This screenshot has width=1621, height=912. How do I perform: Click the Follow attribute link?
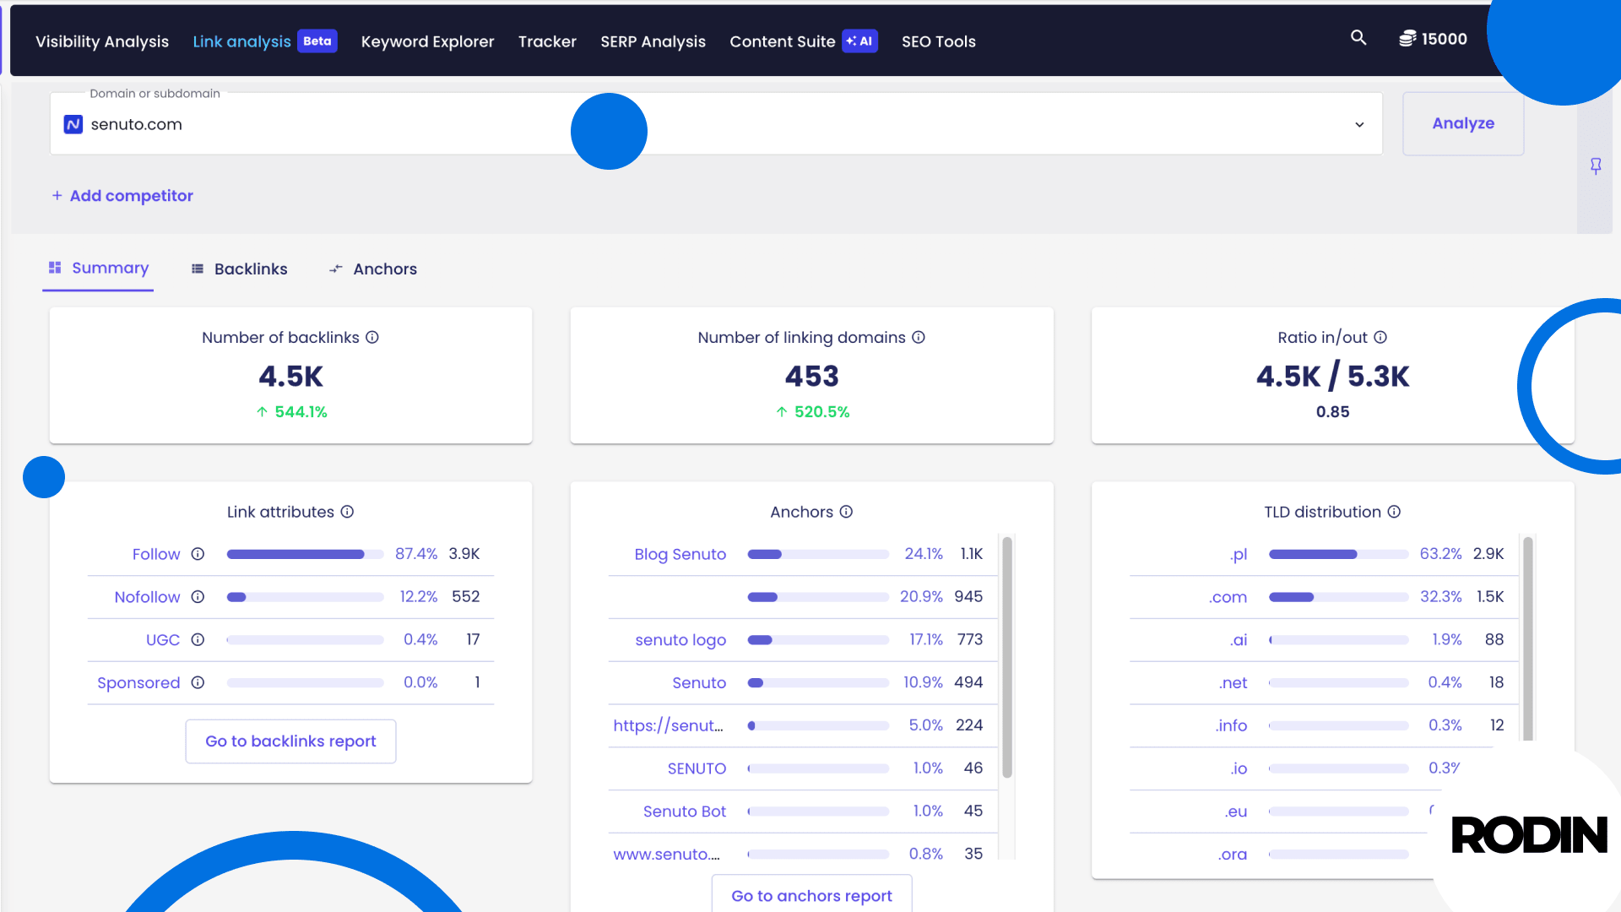click(x=156, y=554)
